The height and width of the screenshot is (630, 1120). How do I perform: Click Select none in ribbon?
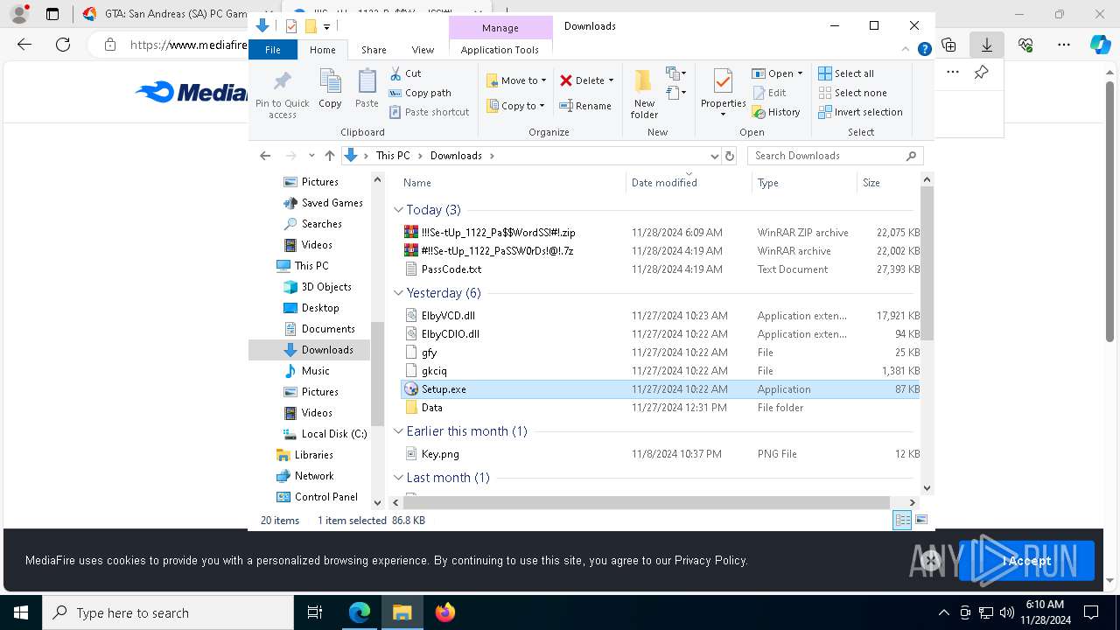pyautogui.click(x=853, y=93)
